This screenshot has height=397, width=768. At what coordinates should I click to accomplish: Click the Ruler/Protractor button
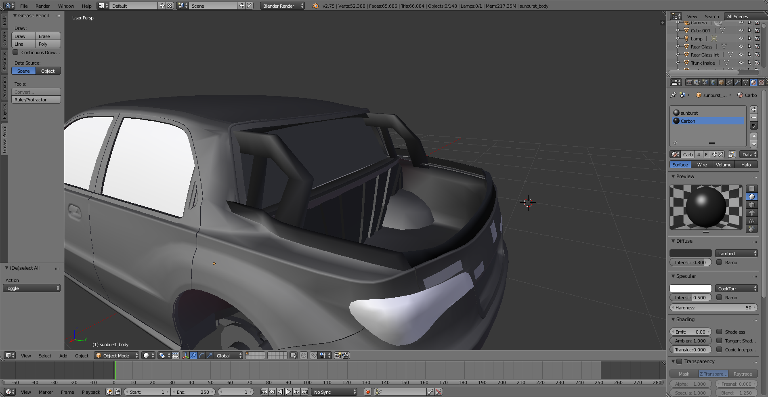click(36, 100)
